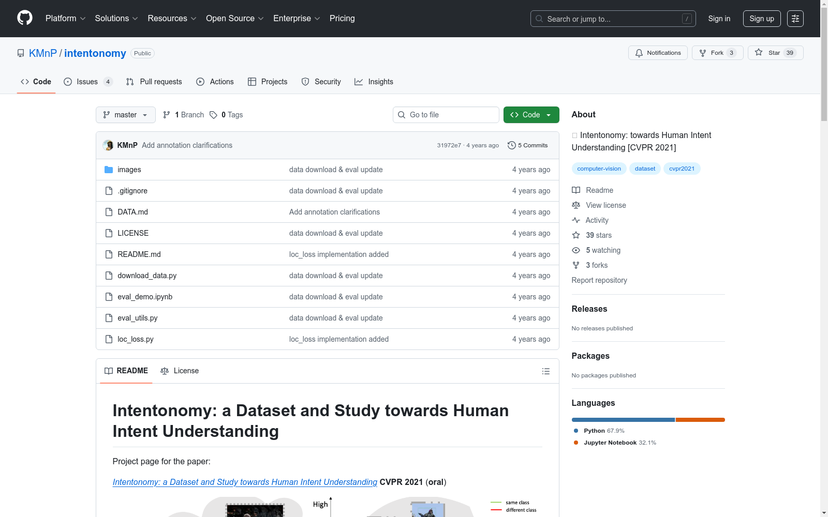Select the README tab

tap(126, 371)
